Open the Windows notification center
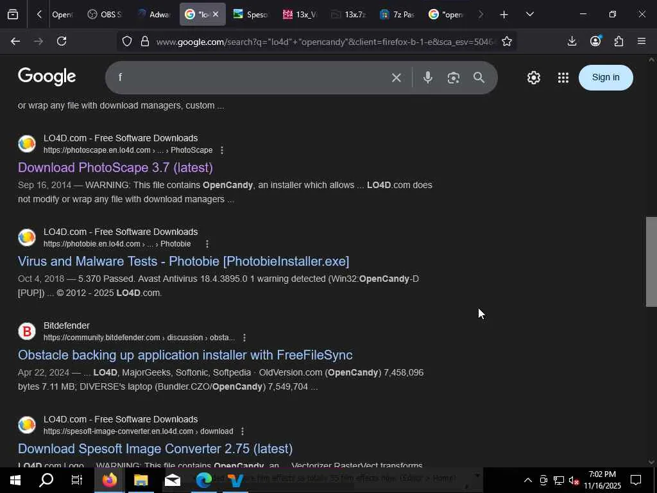The image size is (657, 493). click(636, 480)
